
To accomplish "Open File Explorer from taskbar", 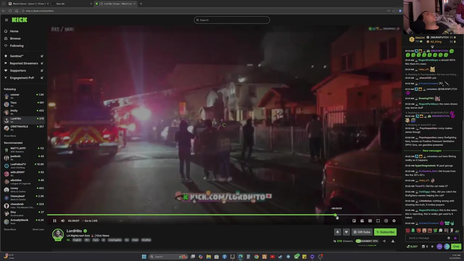I will click(208, 257).
